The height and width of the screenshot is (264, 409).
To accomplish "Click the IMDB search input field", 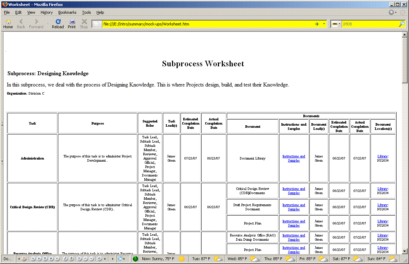I will click(370, 24).
